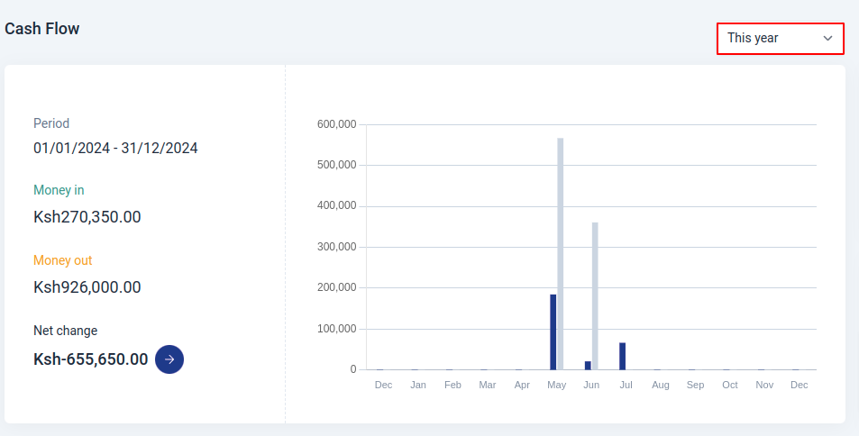Click the Money out label
This screenshot has width=859, height=436.
63,260
